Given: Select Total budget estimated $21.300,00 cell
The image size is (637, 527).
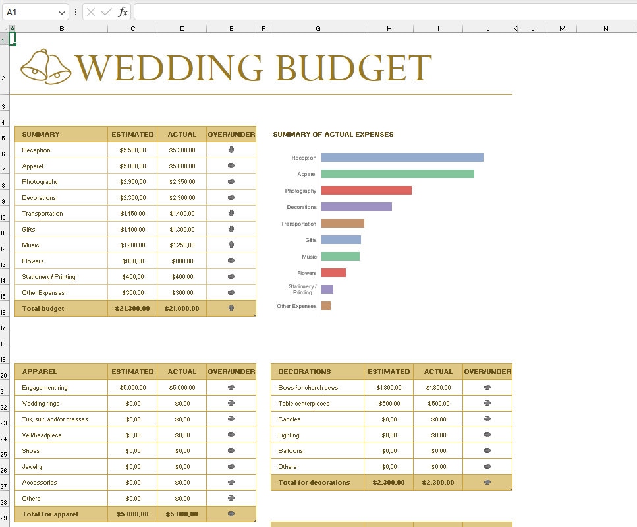Looking at the screenshot, I should pos(132,309).
